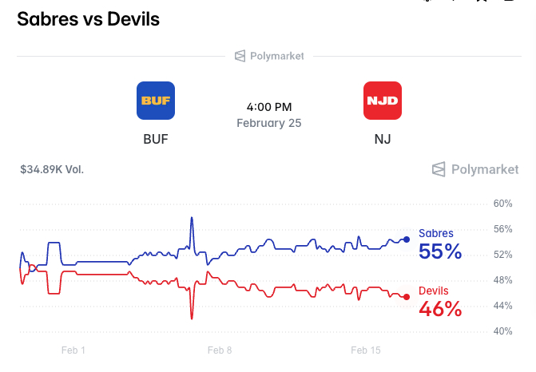Click the 4:00 PM game time
The height and width of the screenshot is (372, 536).
pos(268,107)
